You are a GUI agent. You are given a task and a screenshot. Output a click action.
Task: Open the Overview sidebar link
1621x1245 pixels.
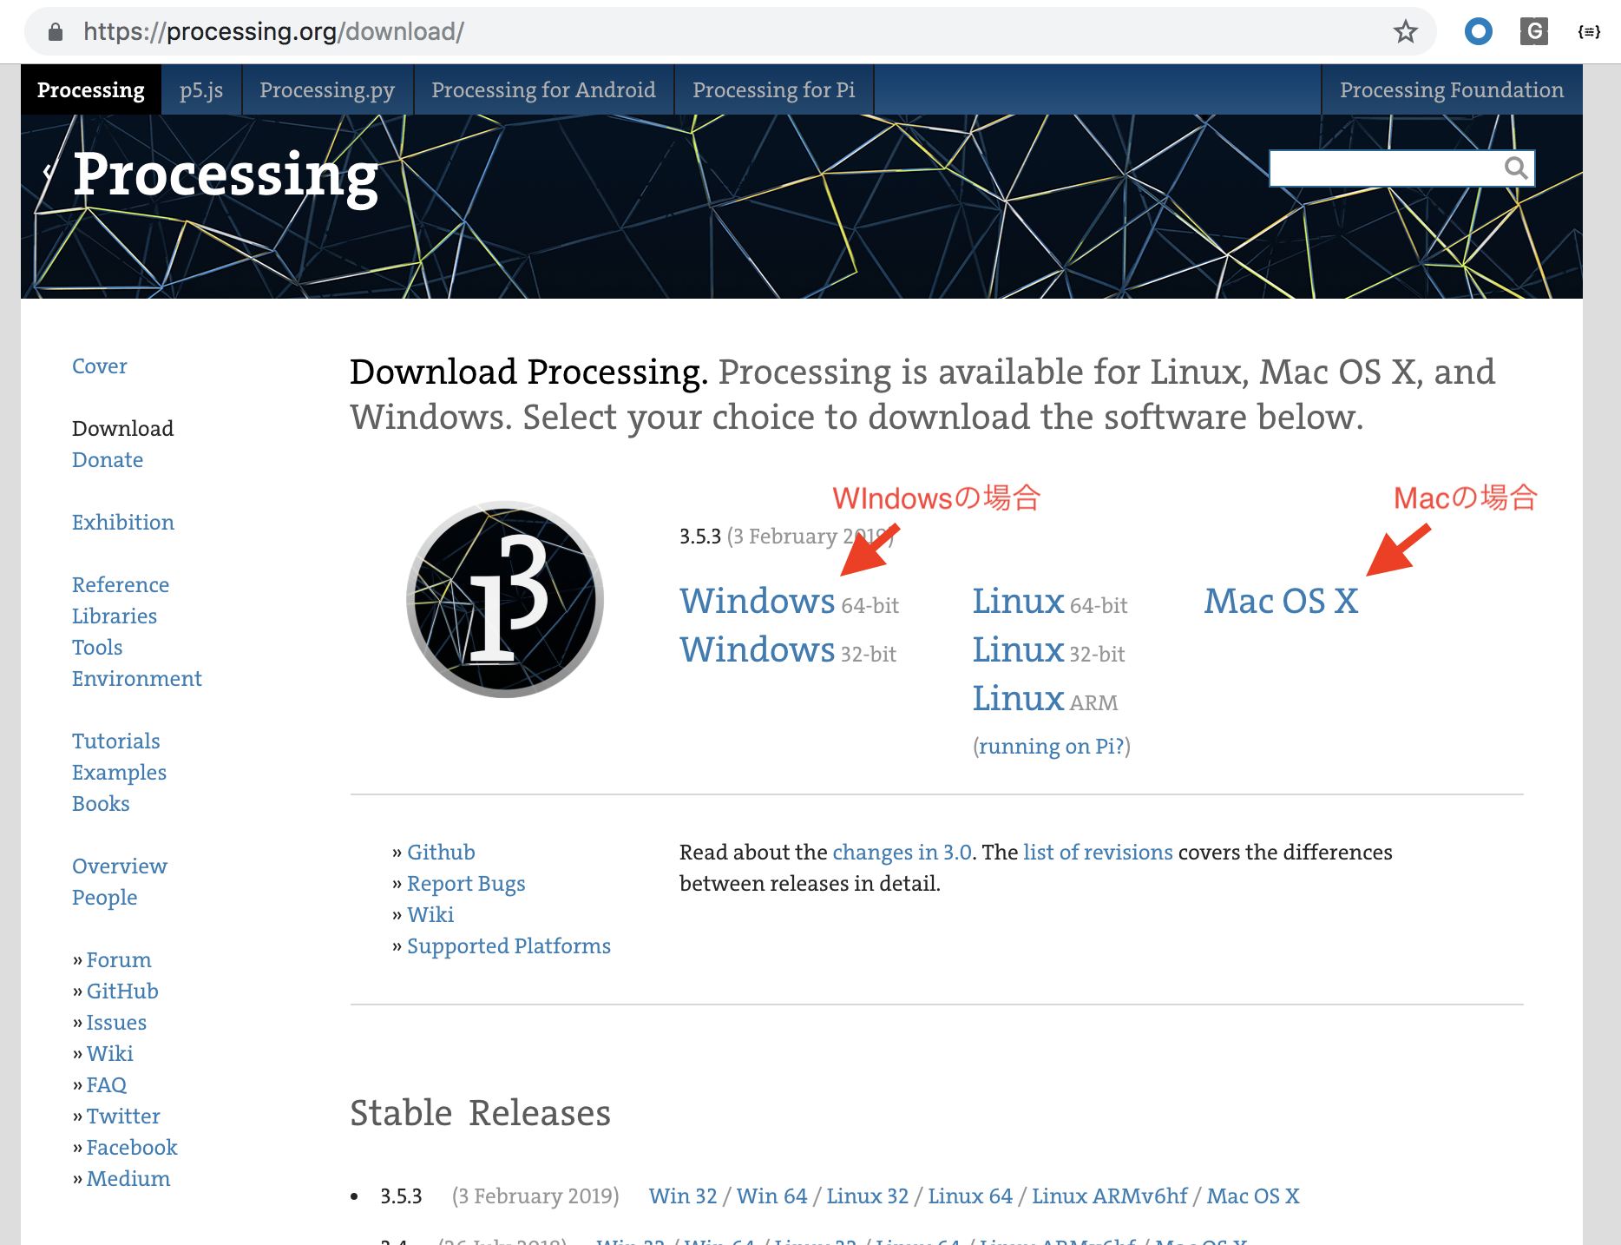(x=120, y=866)
